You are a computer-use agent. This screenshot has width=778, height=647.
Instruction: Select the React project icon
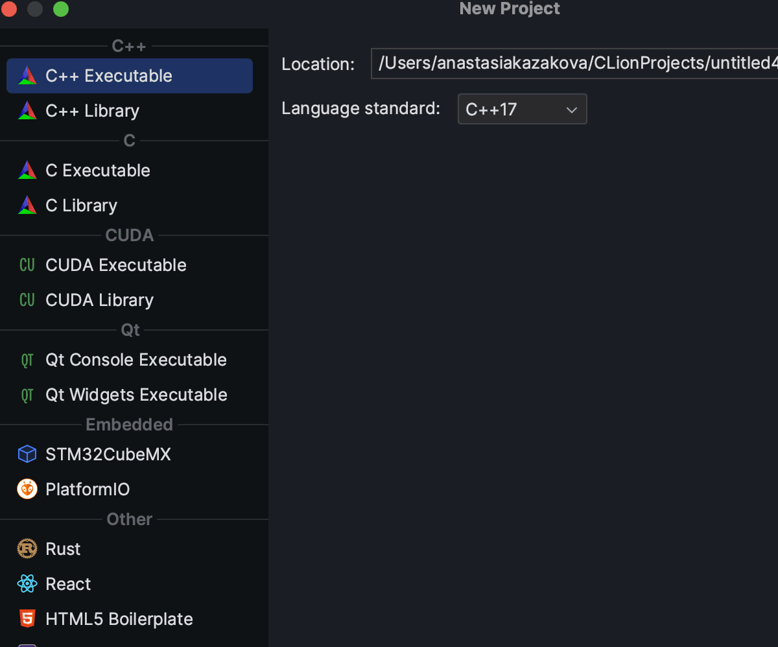click(27, 583)
